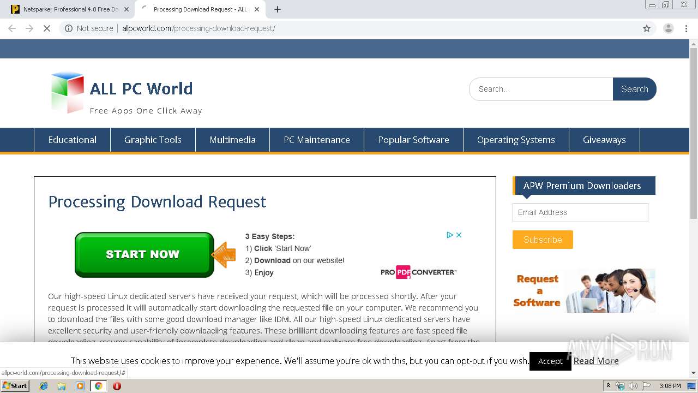
Task: Open the Request a Software banner
Action: pyautogui.click(x=584, y=290)
